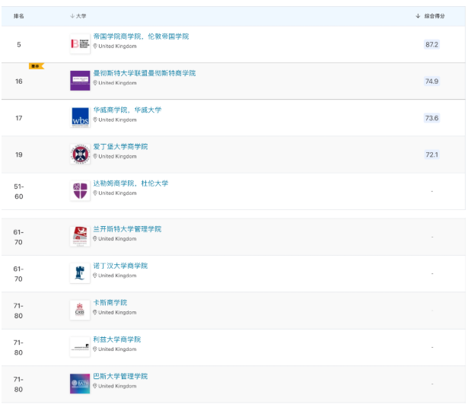This screenshot has height=408, width=471.
Task: Click location pin icon under 帝国学院商学院
Action: 95,46
